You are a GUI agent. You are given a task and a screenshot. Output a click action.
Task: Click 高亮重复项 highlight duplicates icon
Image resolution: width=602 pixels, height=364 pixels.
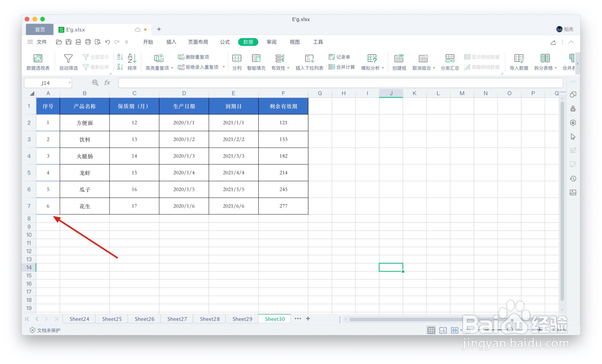click(159, 58)
